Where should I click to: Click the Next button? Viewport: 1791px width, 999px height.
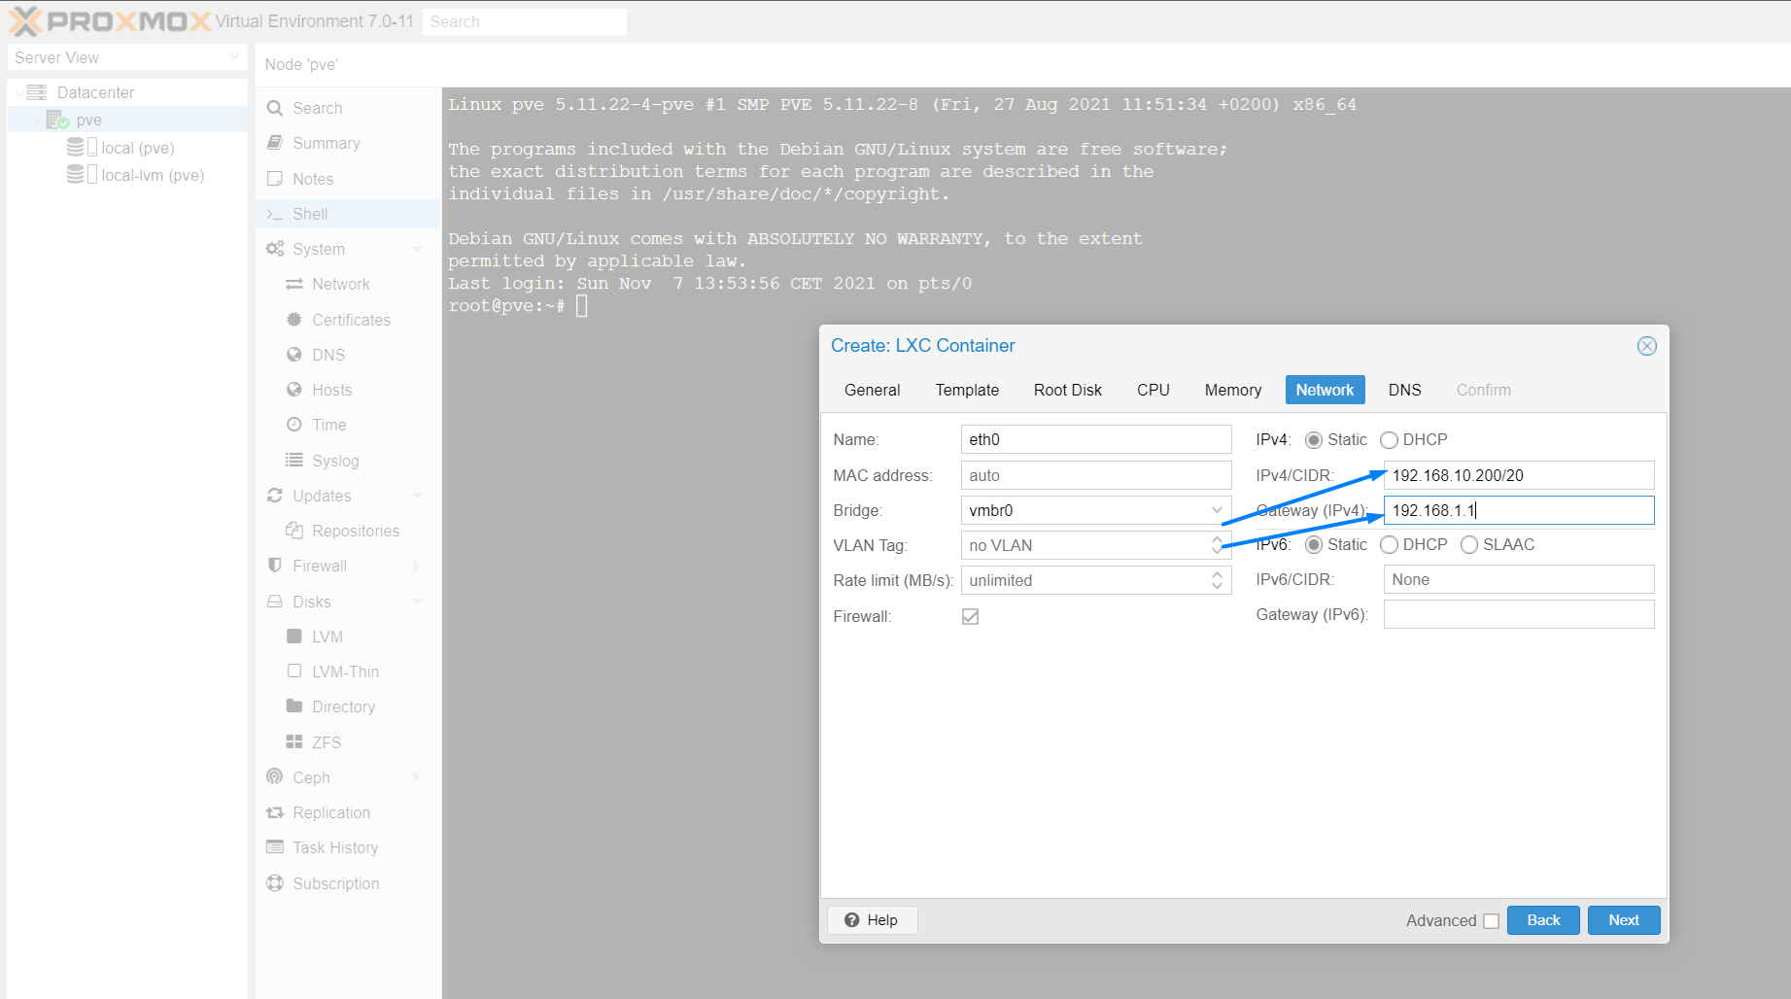coord(1623,920)
